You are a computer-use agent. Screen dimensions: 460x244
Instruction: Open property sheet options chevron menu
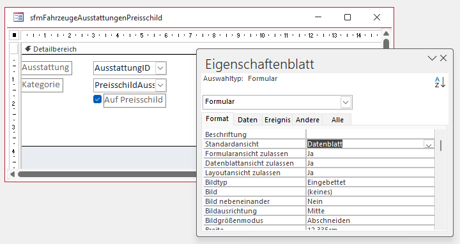tap(432, 58)
